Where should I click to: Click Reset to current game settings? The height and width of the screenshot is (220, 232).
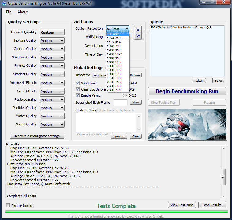(37, 136)
